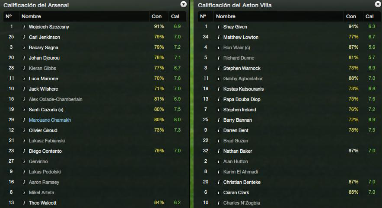Expand the Calificación del Arsenal dropdown arrow
382x208 pixels.
pos(184,4)
